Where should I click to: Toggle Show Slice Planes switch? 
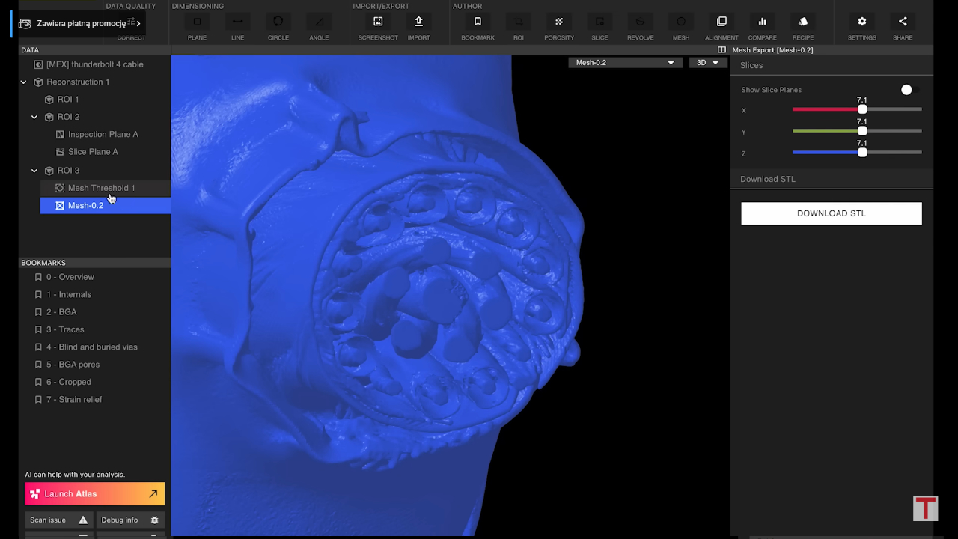click(909, 90)
